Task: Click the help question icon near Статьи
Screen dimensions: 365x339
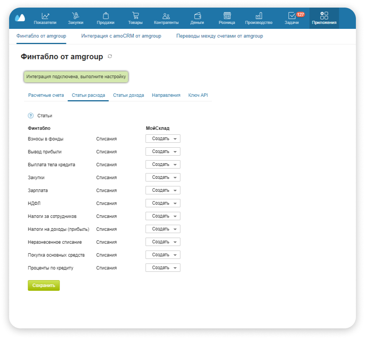Action: [31, 116]
